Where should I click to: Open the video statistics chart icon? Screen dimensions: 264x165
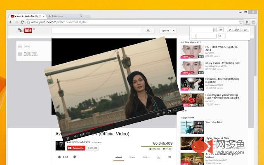[x=158, y=157]
